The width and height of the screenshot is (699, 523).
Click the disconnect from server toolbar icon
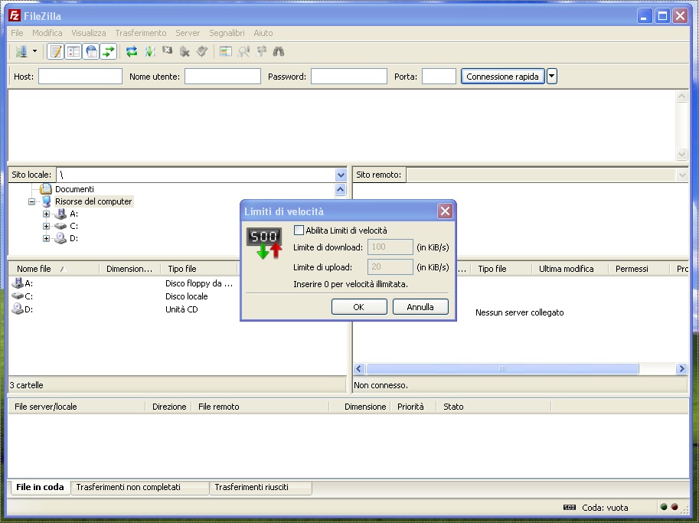[185, 52]
